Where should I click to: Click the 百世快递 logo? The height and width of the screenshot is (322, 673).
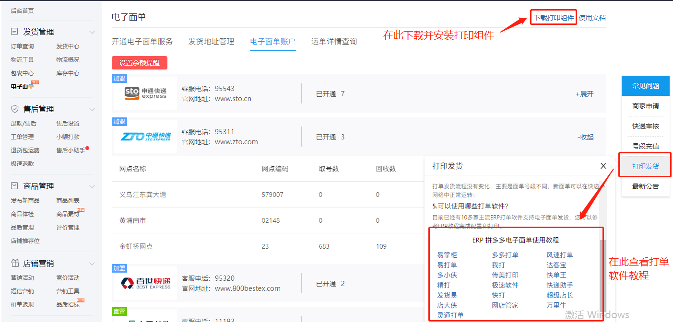pos(145,283)
